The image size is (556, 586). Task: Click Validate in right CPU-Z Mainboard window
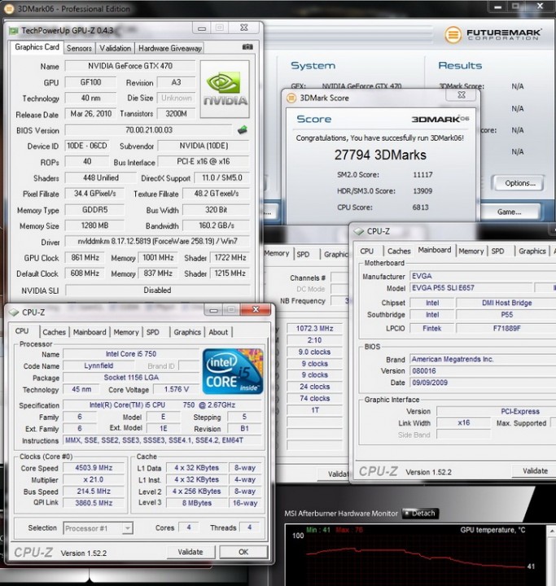coord(535,471)
